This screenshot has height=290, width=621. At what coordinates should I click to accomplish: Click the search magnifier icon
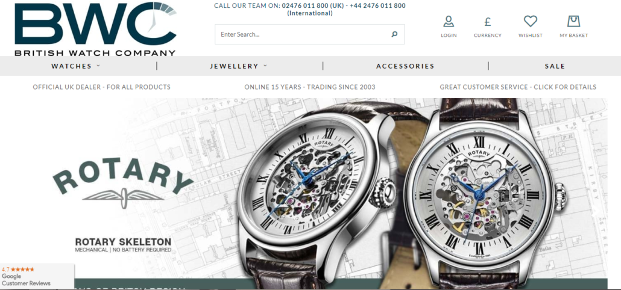coord(394,34)
